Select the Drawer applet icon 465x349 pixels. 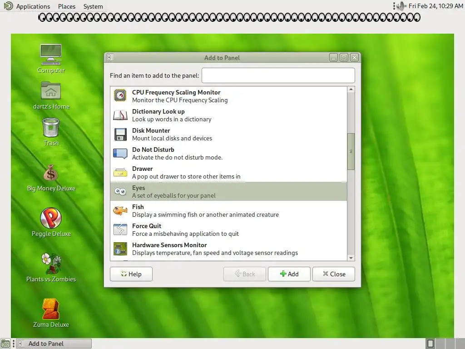[x=120, y=172]
